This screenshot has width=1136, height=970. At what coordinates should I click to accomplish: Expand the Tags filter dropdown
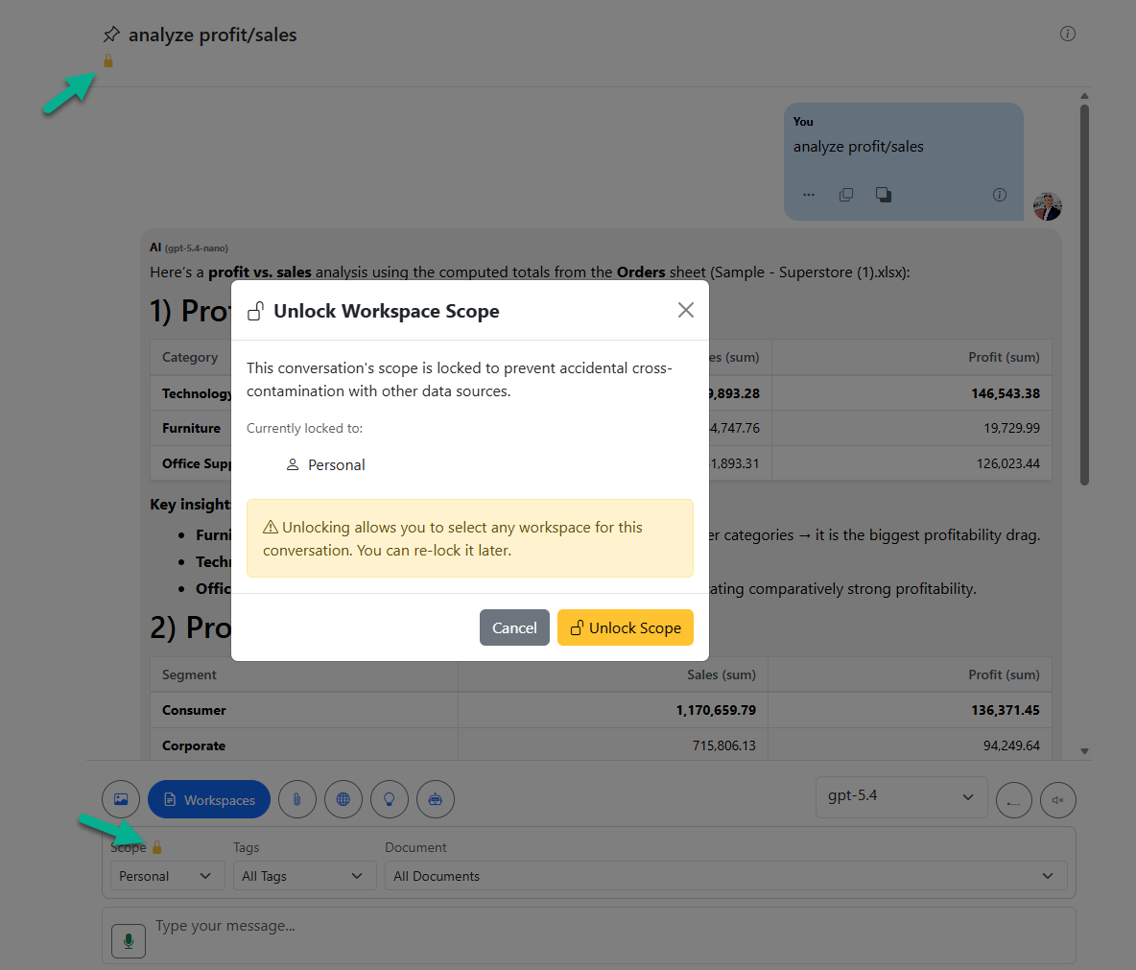(303, 875)
